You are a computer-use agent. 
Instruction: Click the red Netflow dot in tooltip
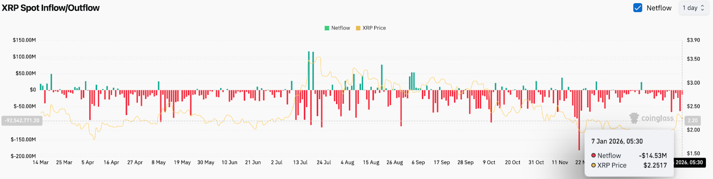594,155
